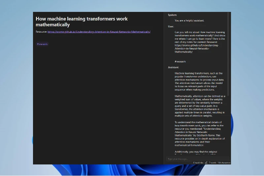Click the note title 'How machine learning transformers work mathematically'

[x=82, y=21]
